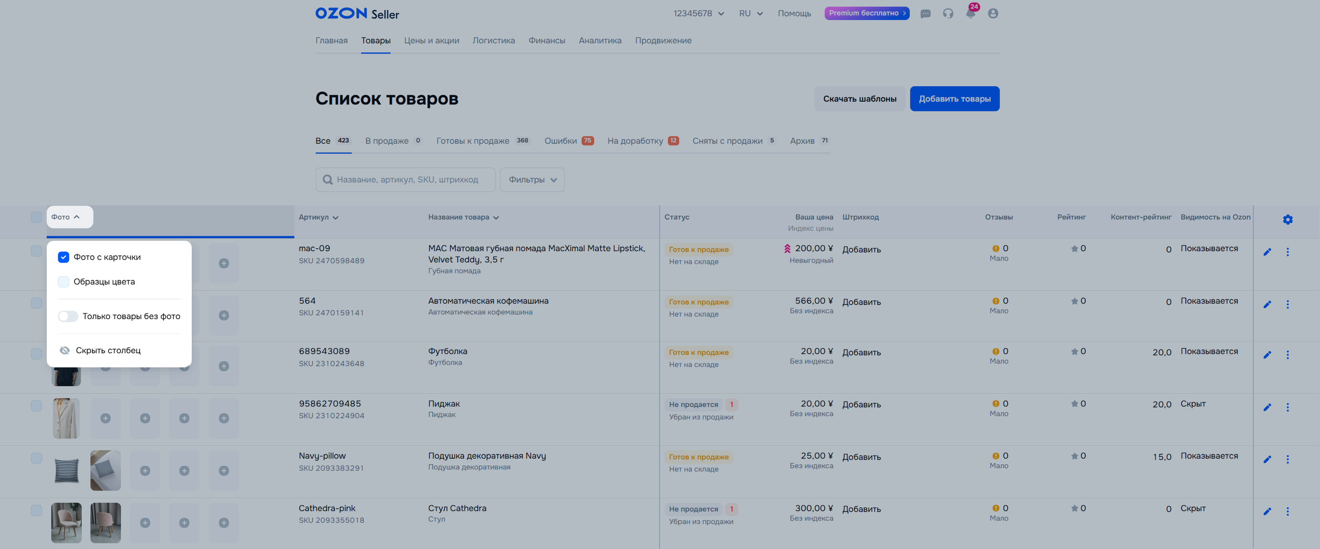Open more actions for Cathedra-pink row
The image size is (1320, 549).
coord(1288,512)
